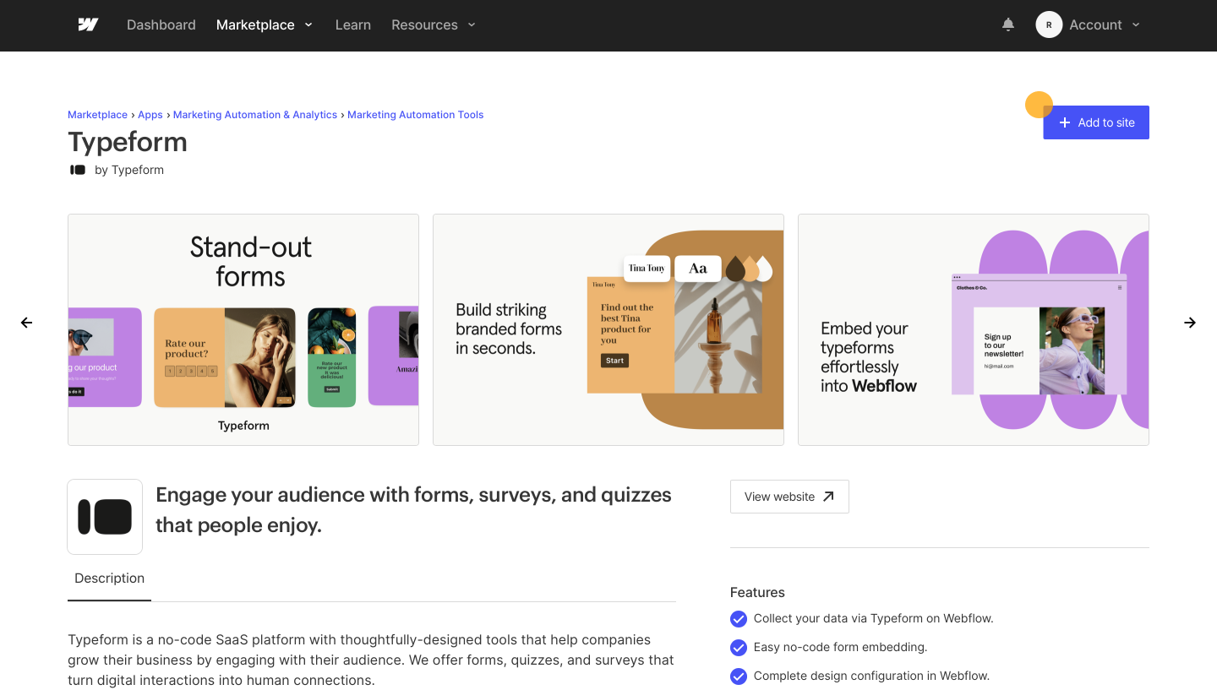Open the notifications bell icon

coord(1008,24)
